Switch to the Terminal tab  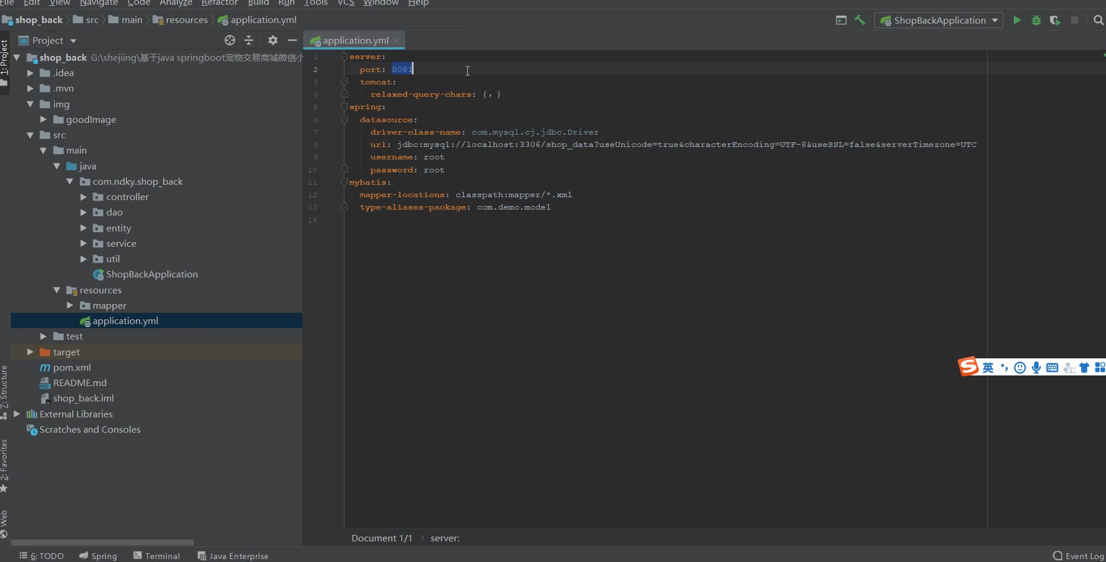[x=157, y=556]
